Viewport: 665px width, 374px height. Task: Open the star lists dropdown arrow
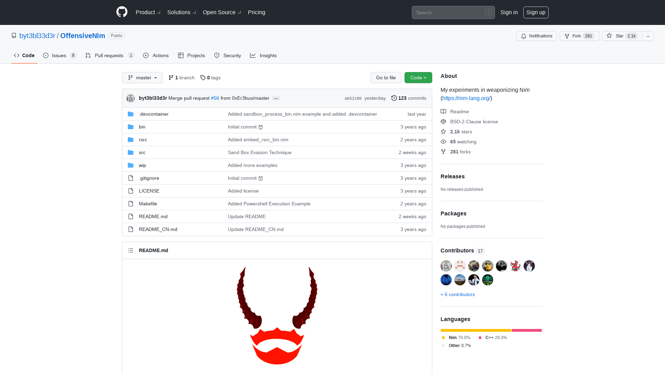tap(648, 36)
